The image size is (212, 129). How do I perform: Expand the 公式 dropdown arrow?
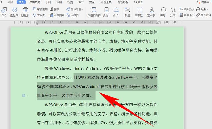[176, 15]
